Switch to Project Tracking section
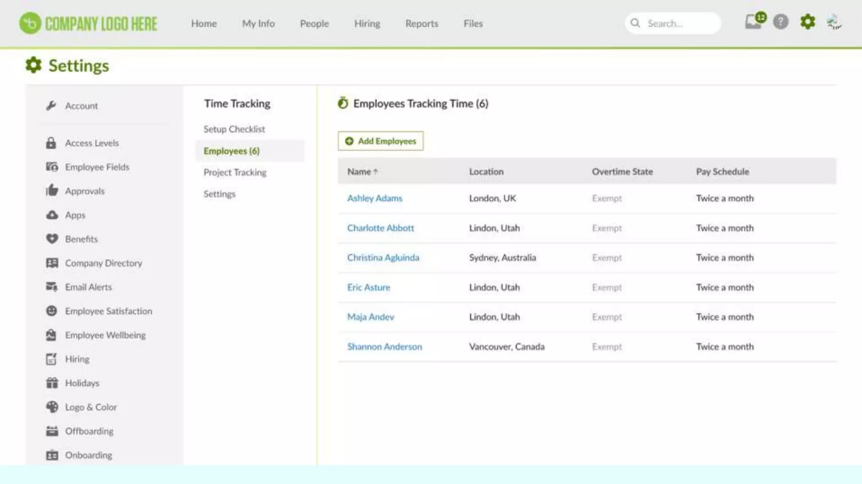Image resolution: width=862 pixels, height=484 pixels. tap(234, 173)
